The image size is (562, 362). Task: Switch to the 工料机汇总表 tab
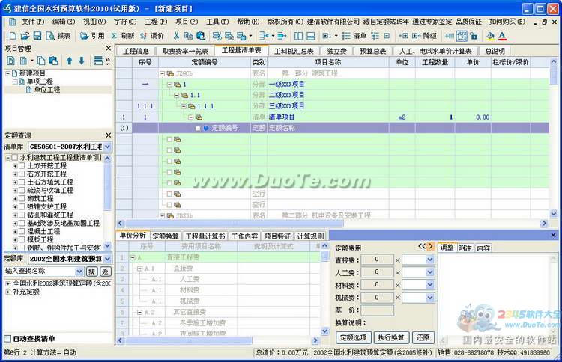tap(294, 51)
